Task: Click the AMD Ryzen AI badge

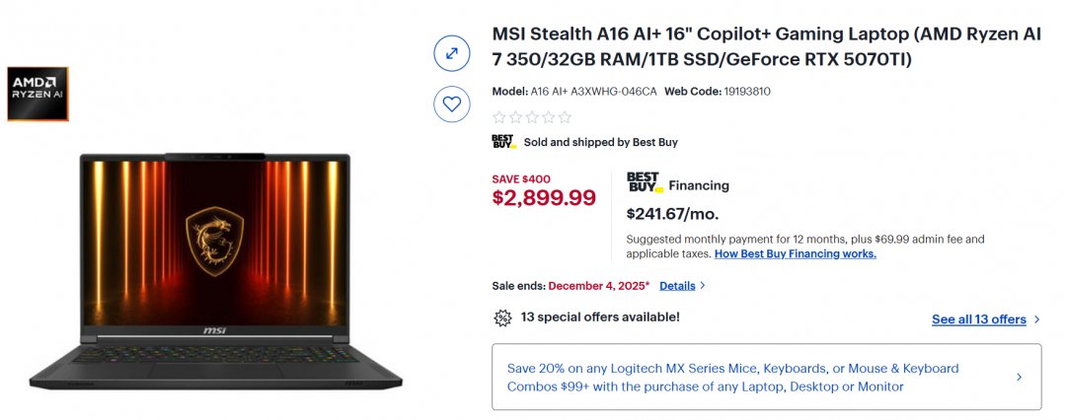Action: pyautogui.click(x=38, y=94)
